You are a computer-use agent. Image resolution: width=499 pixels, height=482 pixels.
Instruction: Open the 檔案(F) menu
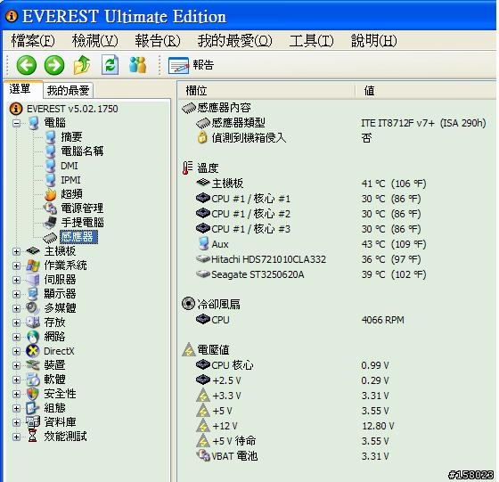(33, 41)
